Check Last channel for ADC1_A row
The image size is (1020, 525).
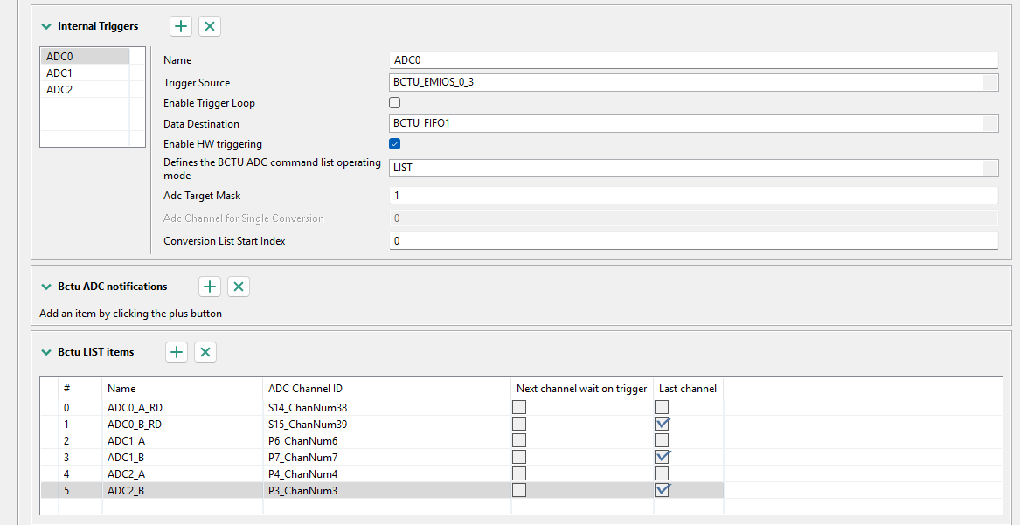coord(662,440)
